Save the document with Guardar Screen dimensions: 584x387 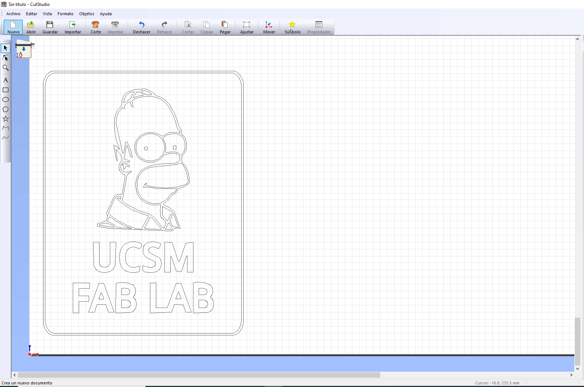(50, 27)
